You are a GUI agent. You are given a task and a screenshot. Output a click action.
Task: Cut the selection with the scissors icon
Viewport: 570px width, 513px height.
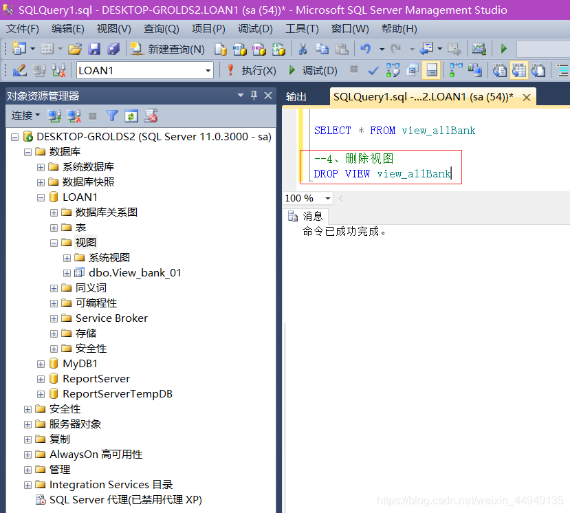[303, 49]
